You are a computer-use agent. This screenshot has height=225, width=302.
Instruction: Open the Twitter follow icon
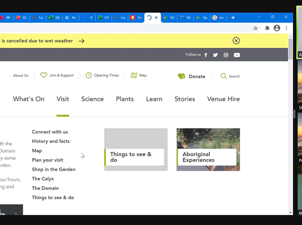tap(215, 55)
